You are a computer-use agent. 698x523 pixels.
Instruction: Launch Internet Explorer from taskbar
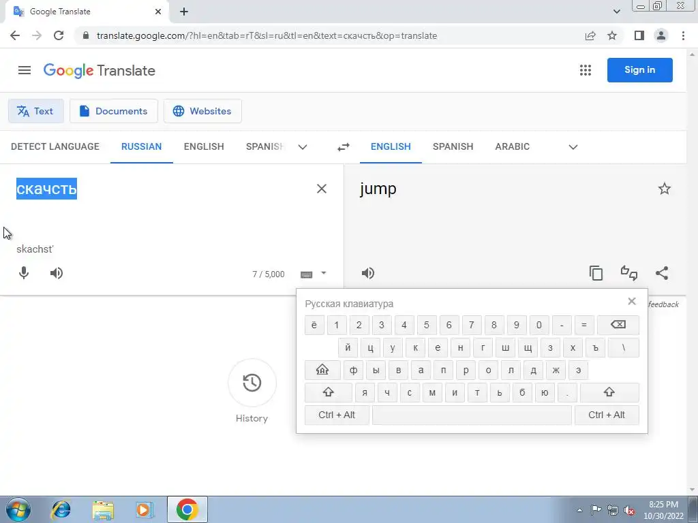[61, 509]
